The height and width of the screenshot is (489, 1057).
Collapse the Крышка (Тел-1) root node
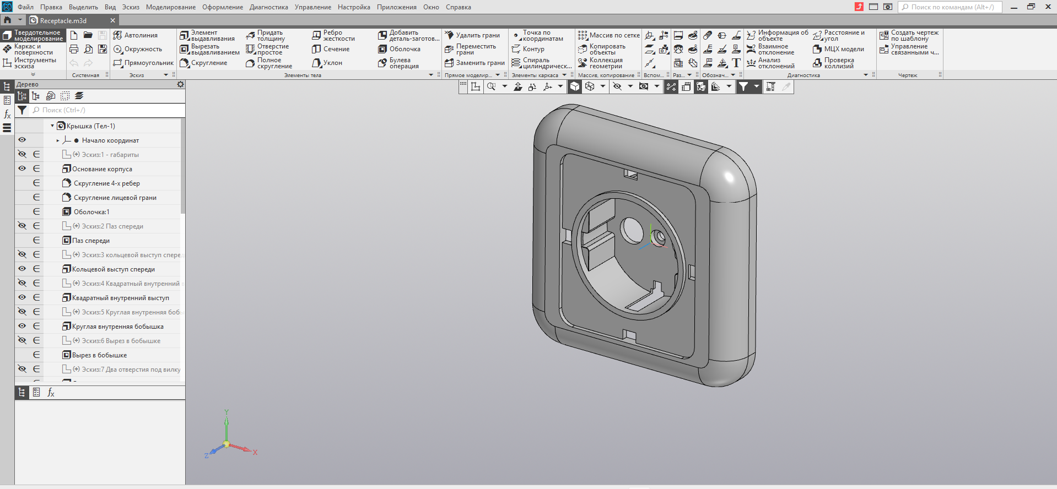pos(52,126)
